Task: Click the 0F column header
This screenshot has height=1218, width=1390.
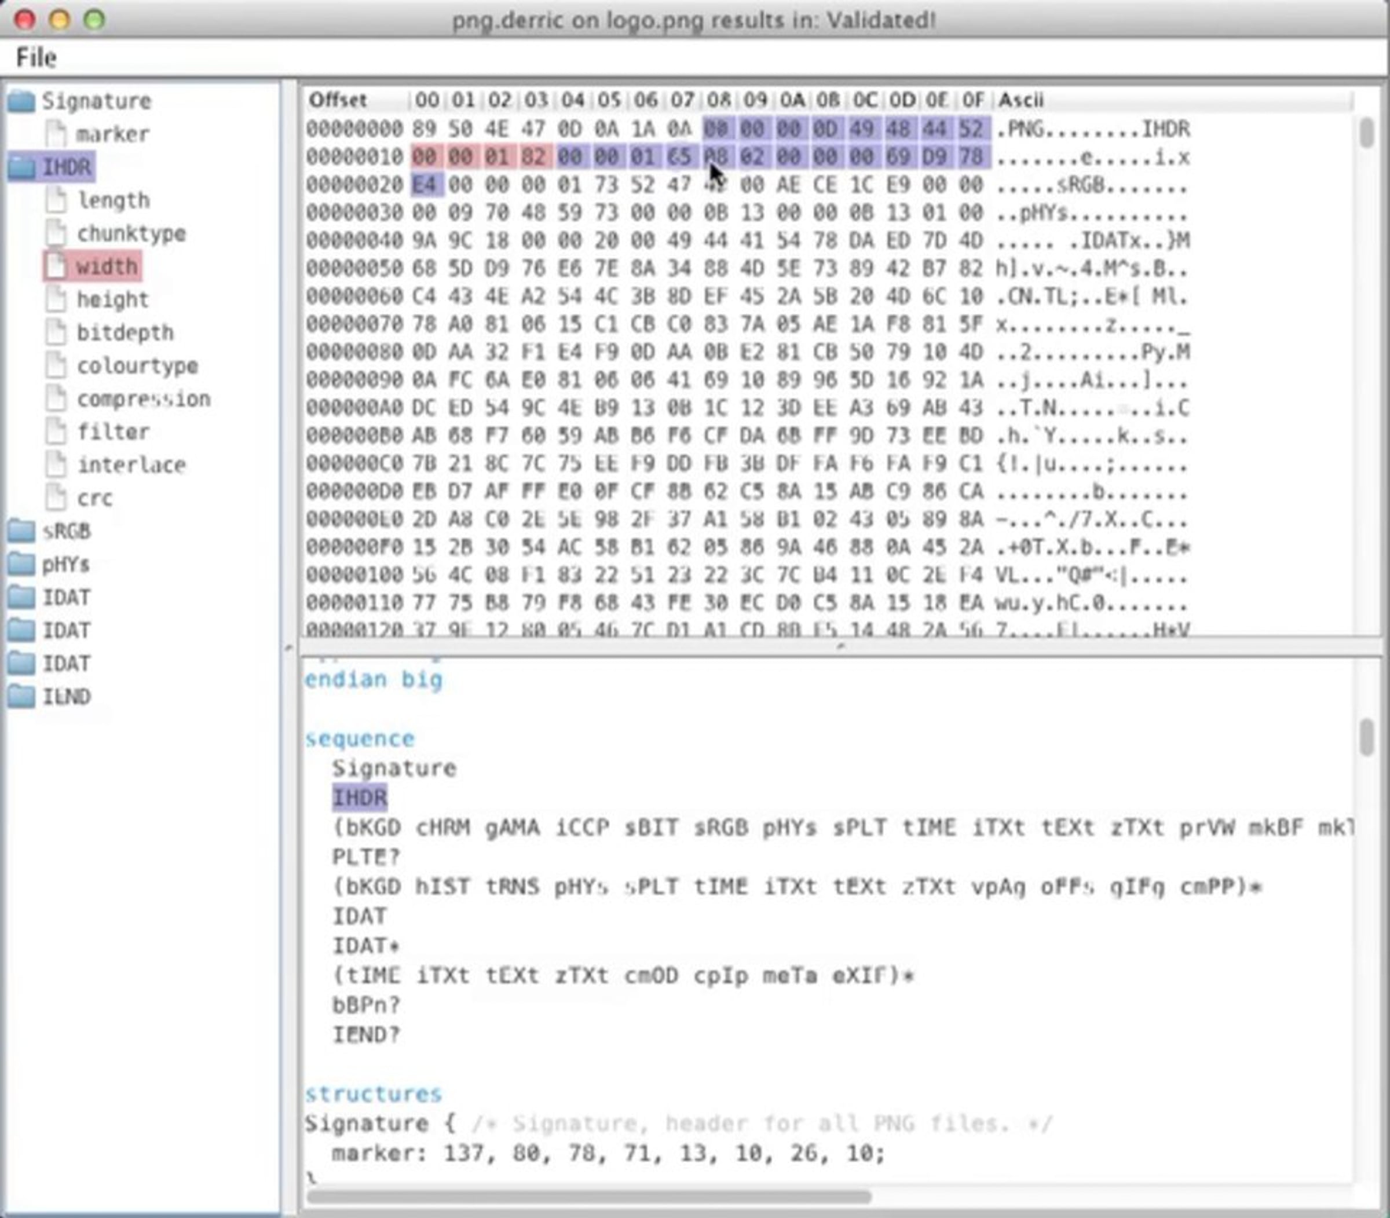Action: (972, 101)
